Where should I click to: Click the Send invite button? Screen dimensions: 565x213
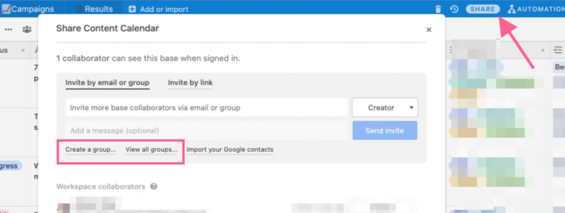(385, 130)
